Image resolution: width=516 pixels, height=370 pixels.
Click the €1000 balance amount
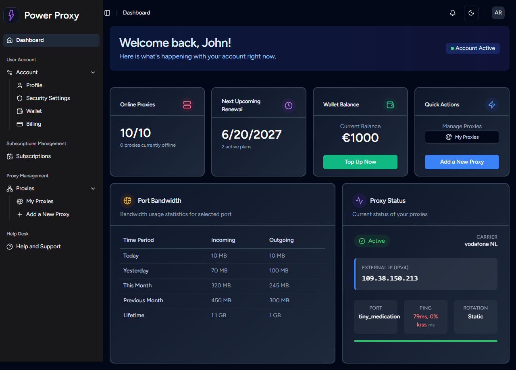pos(360,138)
